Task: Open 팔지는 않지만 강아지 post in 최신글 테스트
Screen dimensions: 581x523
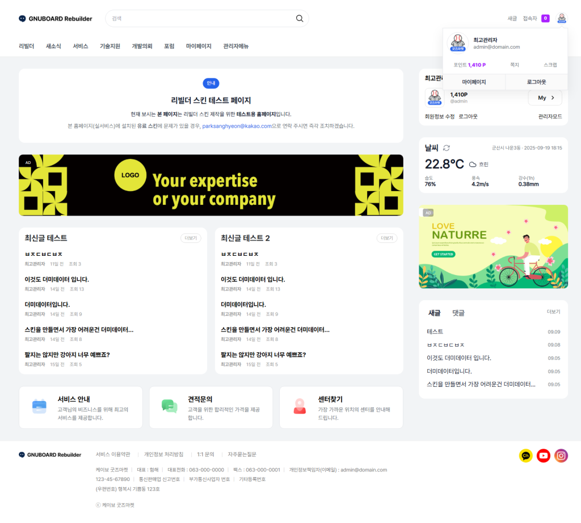Action: 67,355
